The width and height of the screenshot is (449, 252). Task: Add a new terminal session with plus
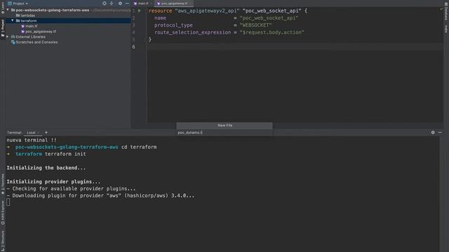coord(46,132)
